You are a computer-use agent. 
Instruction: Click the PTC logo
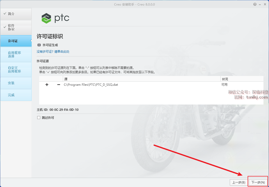[x=55, y=18]
